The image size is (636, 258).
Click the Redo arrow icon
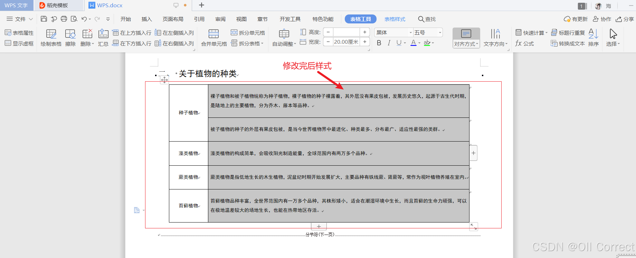[x=97, y=19]
